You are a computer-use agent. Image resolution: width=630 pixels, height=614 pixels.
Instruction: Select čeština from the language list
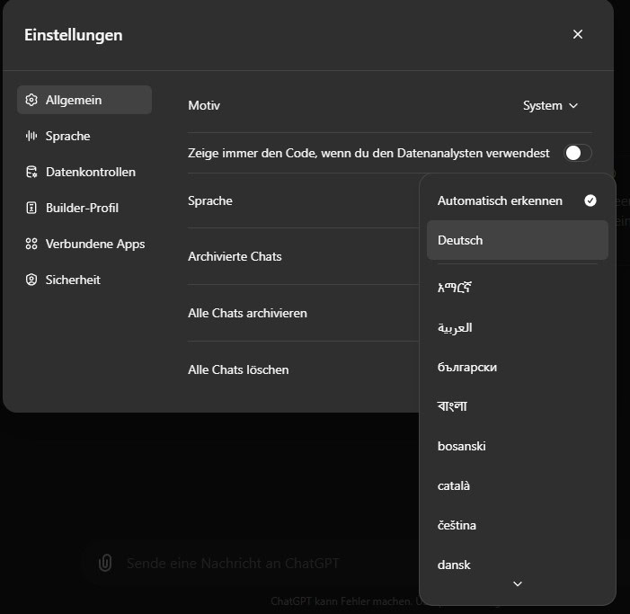pyautogui.click(x=517, y=526)
